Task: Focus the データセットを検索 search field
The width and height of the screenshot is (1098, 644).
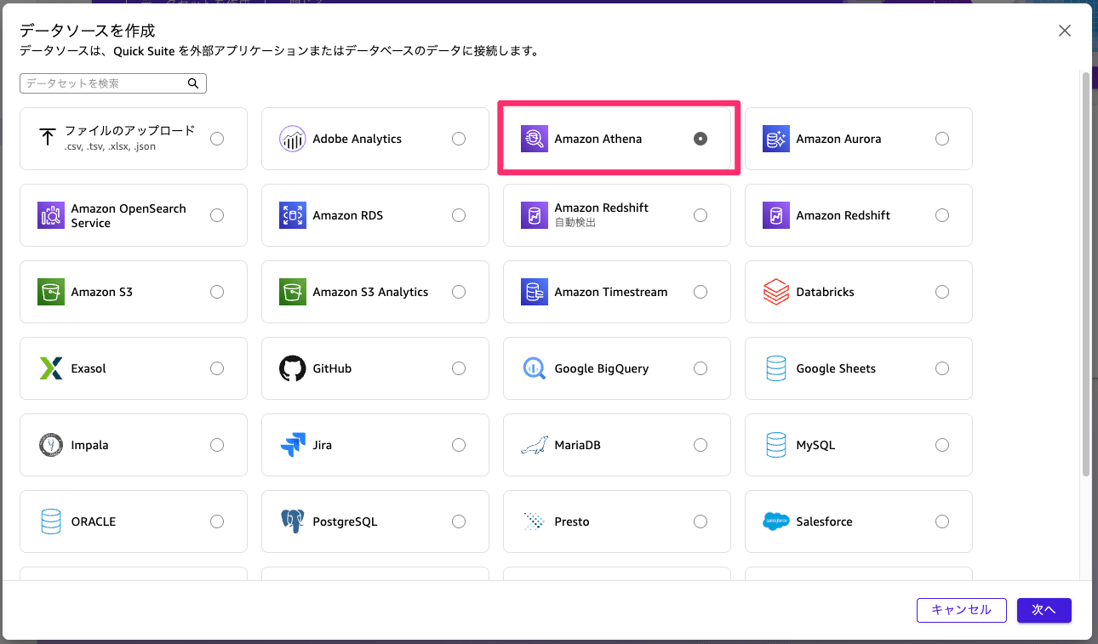Action: tap(104, 83)
